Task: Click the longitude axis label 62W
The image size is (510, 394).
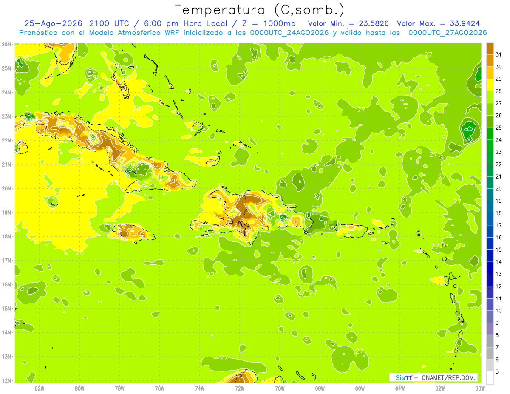Action: [x=440, y=388]
